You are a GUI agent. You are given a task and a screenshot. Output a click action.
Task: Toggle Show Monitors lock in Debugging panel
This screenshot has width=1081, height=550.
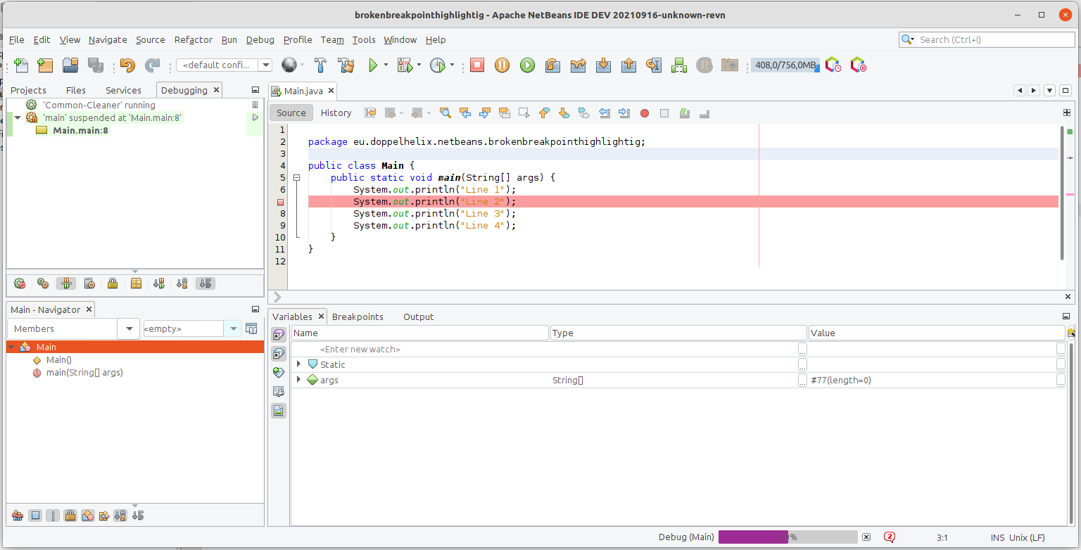[113, 283]
